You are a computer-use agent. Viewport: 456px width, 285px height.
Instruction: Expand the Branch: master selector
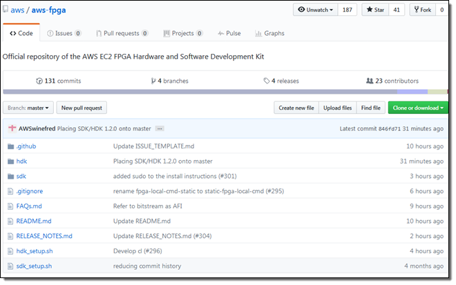[28, 108]
